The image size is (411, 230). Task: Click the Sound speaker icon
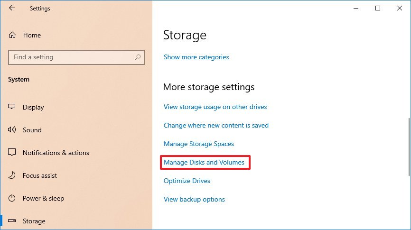pos(12,130)
